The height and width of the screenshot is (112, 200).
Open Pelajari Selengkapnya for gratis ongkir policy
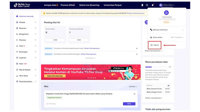click(92, 48)
